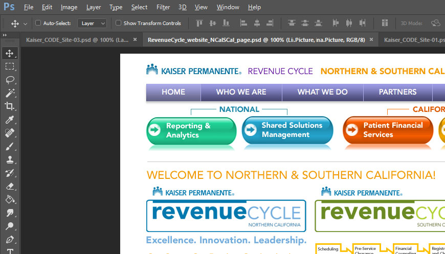445x254 pixels.
Task: Select the Eraser tool
Action: [x=10, y=186]
